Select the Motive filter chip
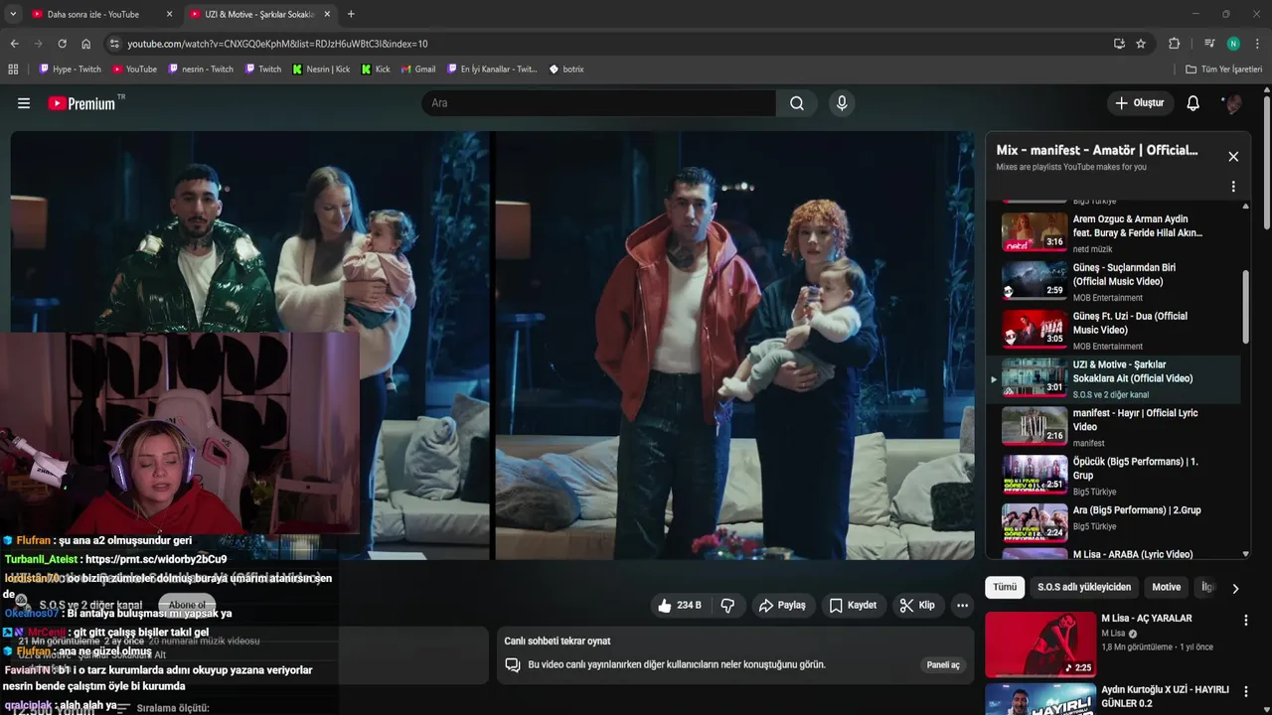 click(1166, 587)
